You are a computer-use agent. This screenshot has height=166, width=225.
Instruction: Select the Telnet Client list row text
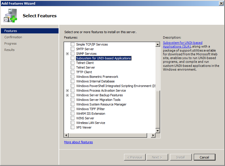click(85, 63)
